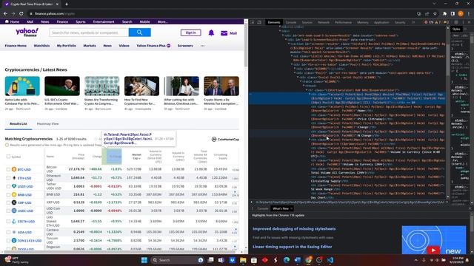Open Microsoft Edge from the taskbar
474x266 pixels.
tap(287, 260)
